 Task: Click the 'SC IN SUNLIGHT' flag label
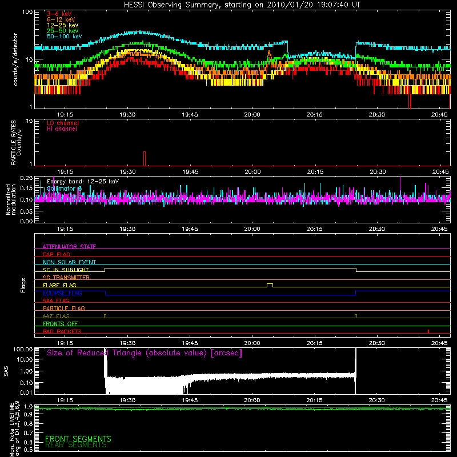(66, 270)
